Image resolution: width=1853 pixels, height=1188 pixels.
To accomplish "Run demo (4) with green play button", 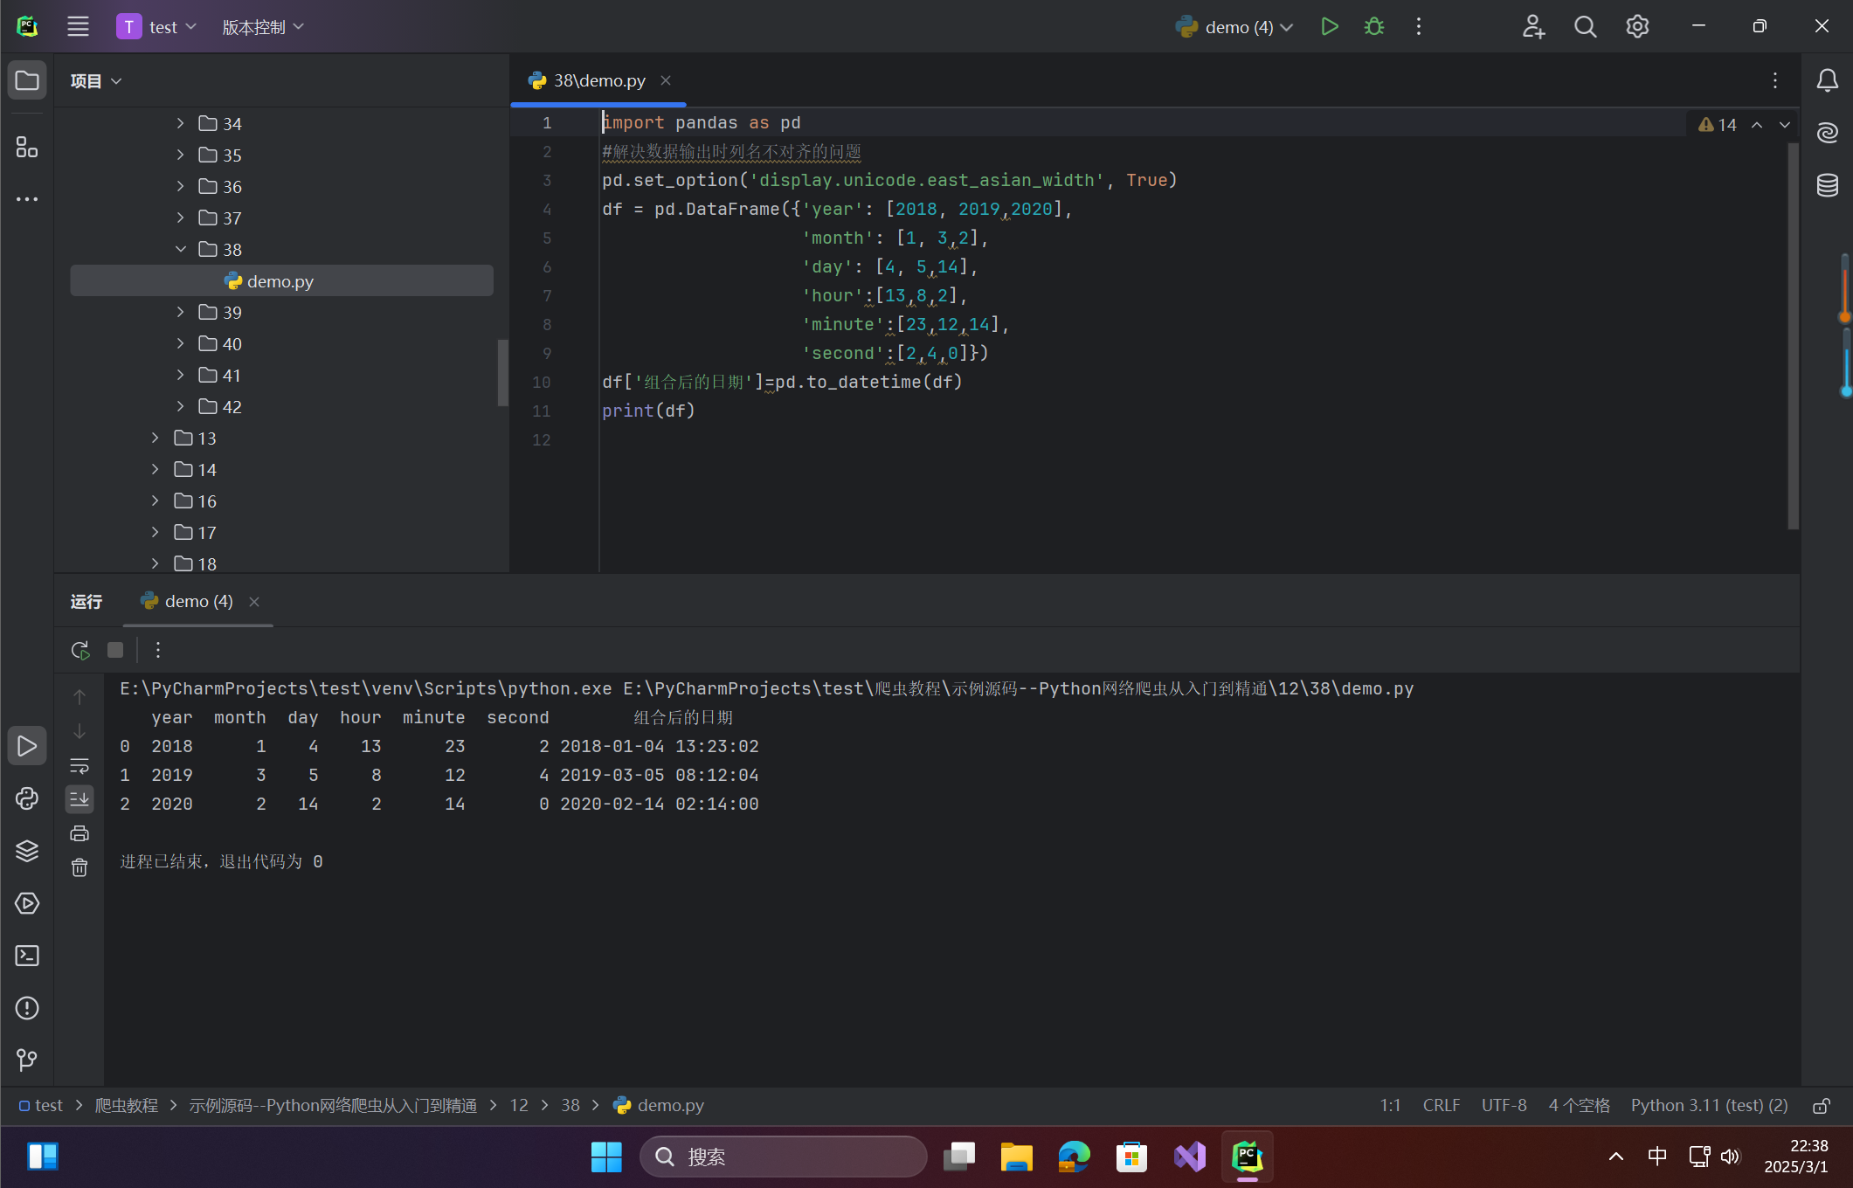I will coord(1329,27).
